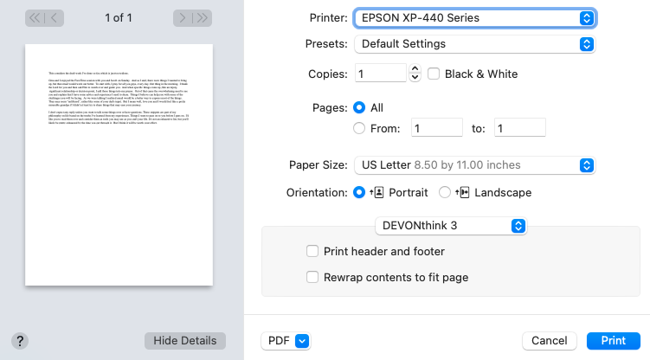Image resolution: width=650 pixels, height=360 pixels.
Task: Increase copies with the stepper arrows
Action: point(415,69)
